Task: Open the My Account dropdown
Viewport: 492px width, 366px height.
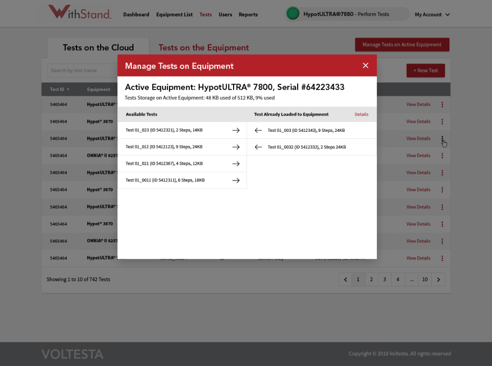Action: pos(432,15)
